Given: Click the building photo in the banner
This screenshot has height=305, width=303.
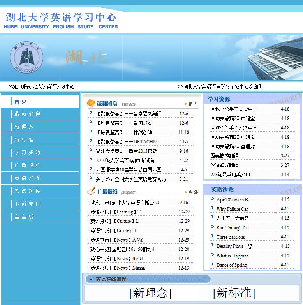Looking at the screenshot, I should [275, 58].
